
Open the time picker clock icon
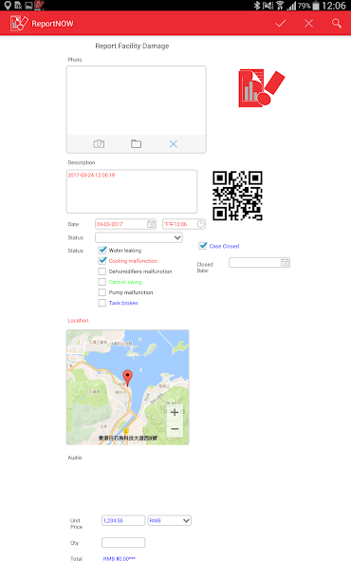tap(201, 224)
